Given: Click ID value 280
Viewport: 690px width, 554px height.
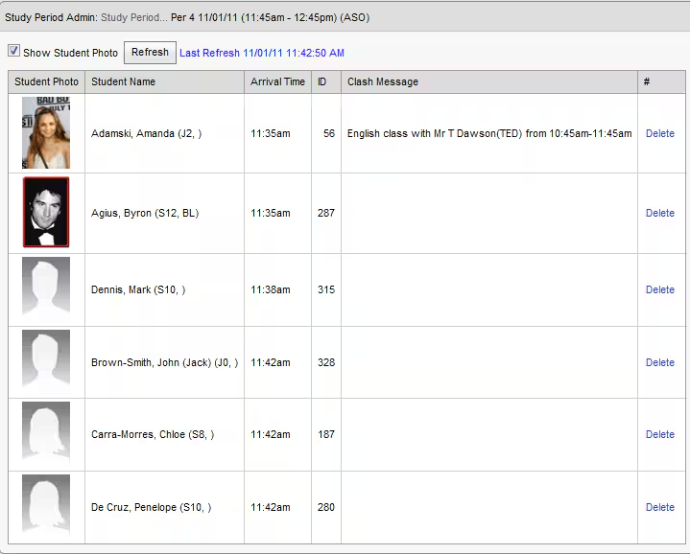Looking at the screenshot, I should point(326,507).
